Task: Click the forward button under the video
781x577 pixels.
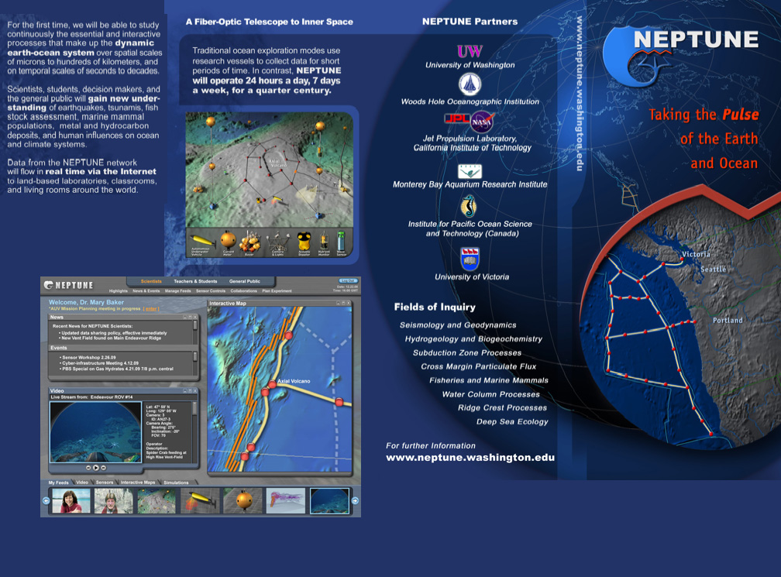Action: click(103, 468)
